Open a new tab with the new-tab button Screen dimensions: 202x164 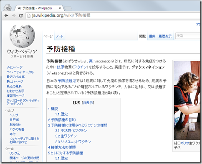68,8
